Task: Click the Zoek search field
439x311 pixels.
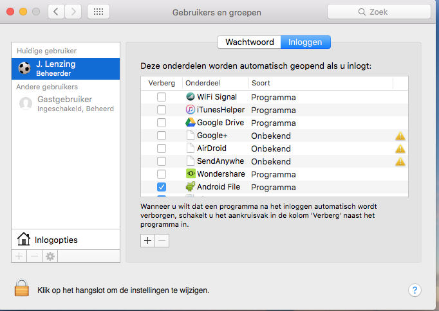Action: 378,12
